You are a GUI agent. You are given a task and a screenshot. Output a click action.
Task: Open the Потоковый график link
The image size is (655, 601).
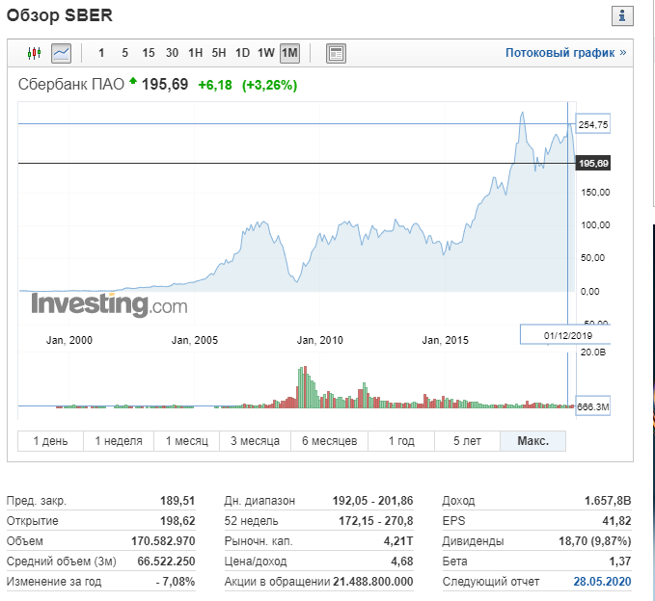click(565, 53)
